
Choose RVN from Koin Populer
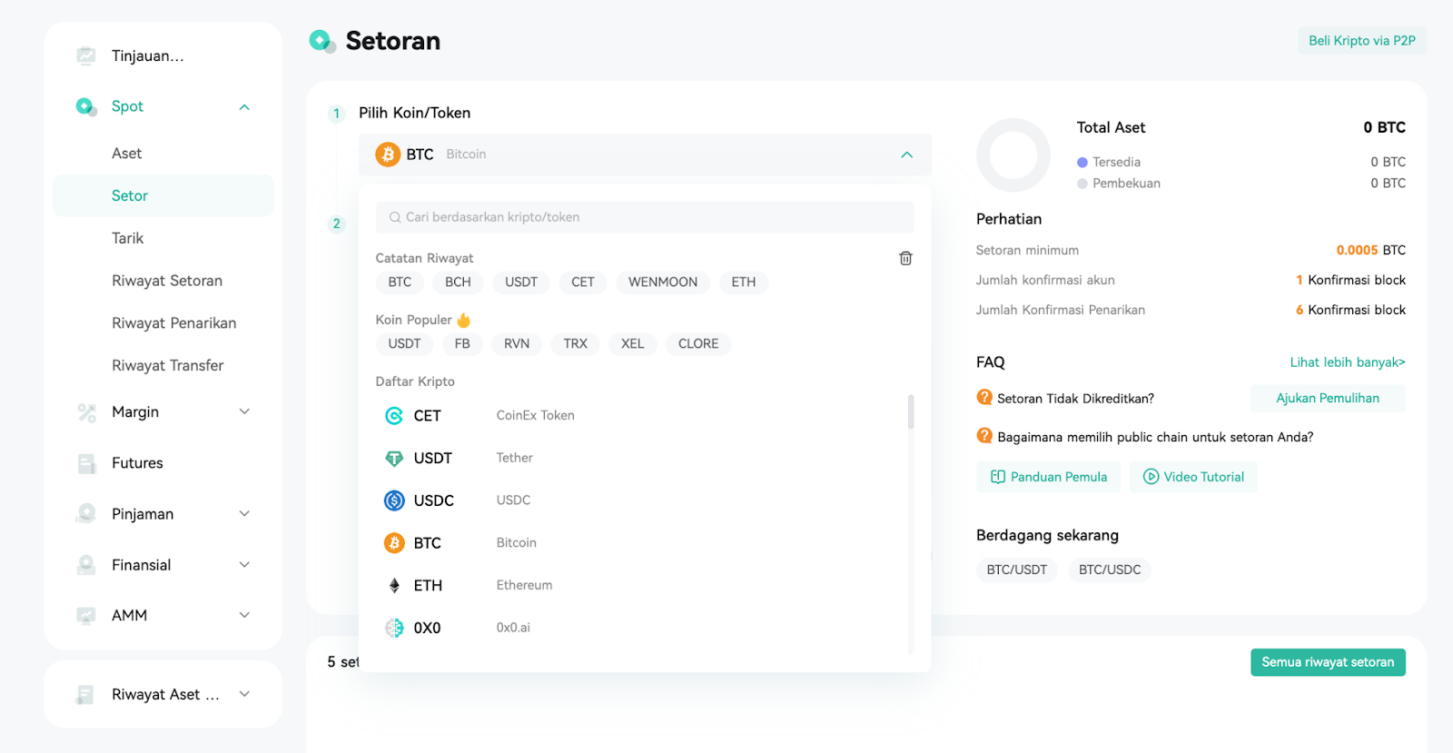tap(517, 344)
